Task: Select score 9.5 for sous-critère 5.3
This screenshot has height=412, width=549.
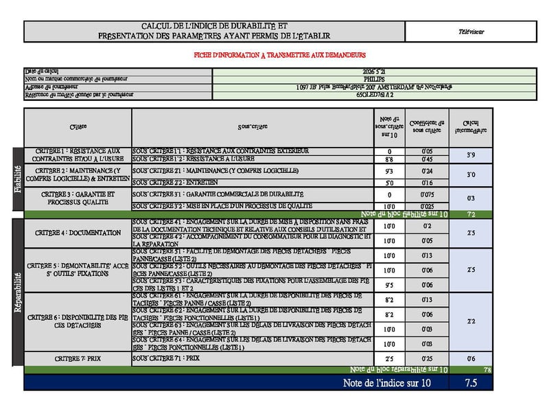Action: tap(389, 285)
